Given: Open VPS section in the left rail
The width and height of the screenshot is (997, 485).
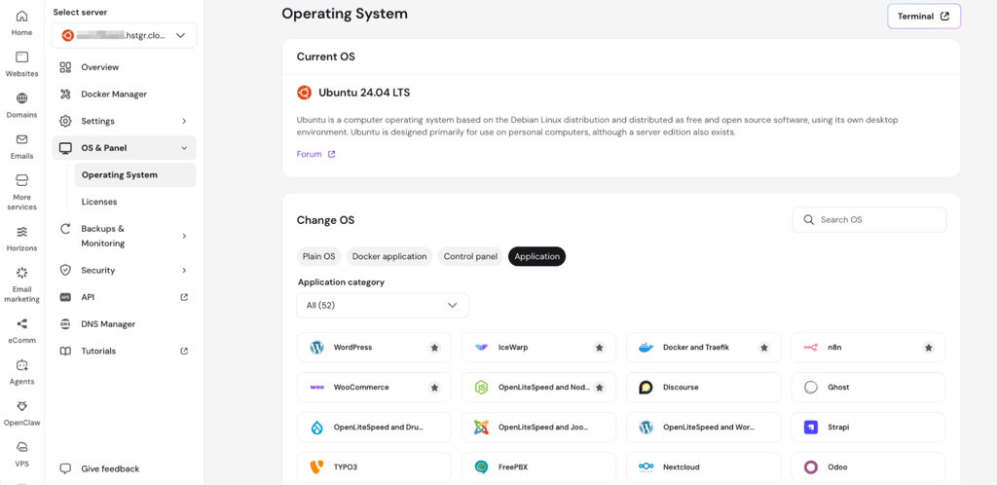Looking at the screenshot, I should click(x=21, y=454).
